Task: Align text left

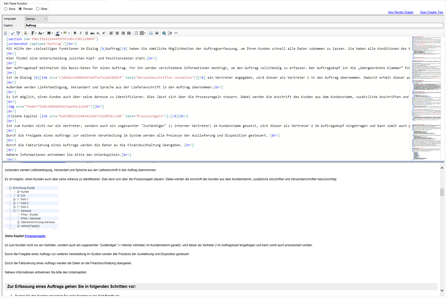Action: coord(111,33)
